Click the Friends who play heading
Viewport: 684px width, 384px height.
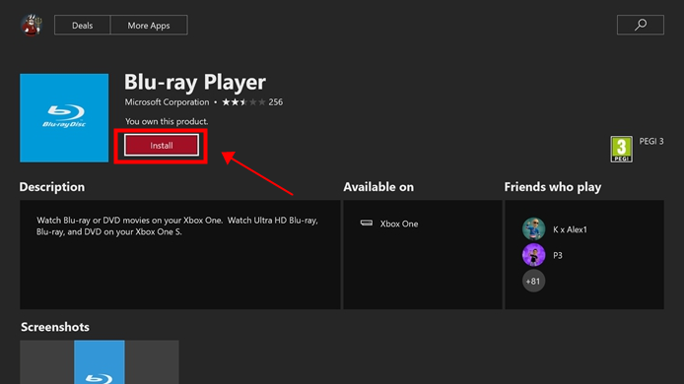[553, 187]
